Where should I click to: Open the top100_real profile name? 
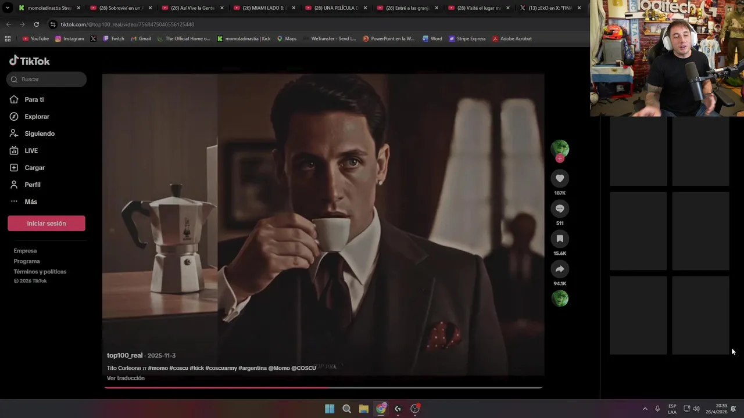(124, 355)
